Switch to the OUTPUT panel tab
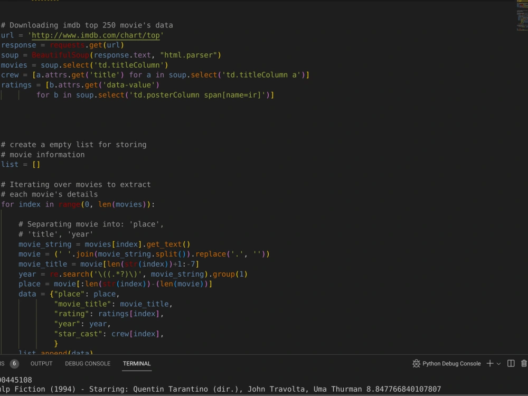528x396 pixels. (x=41, y=364)
